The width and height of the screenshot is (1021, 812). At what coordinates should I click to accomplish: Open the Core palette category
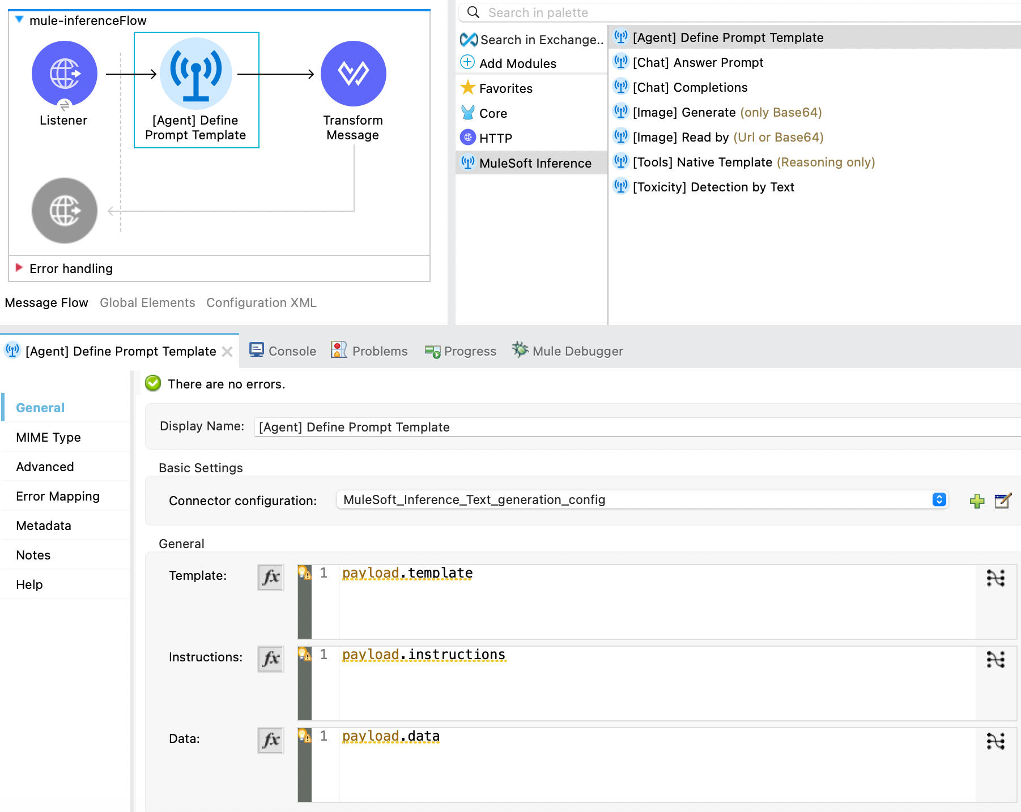click(484, 113)
